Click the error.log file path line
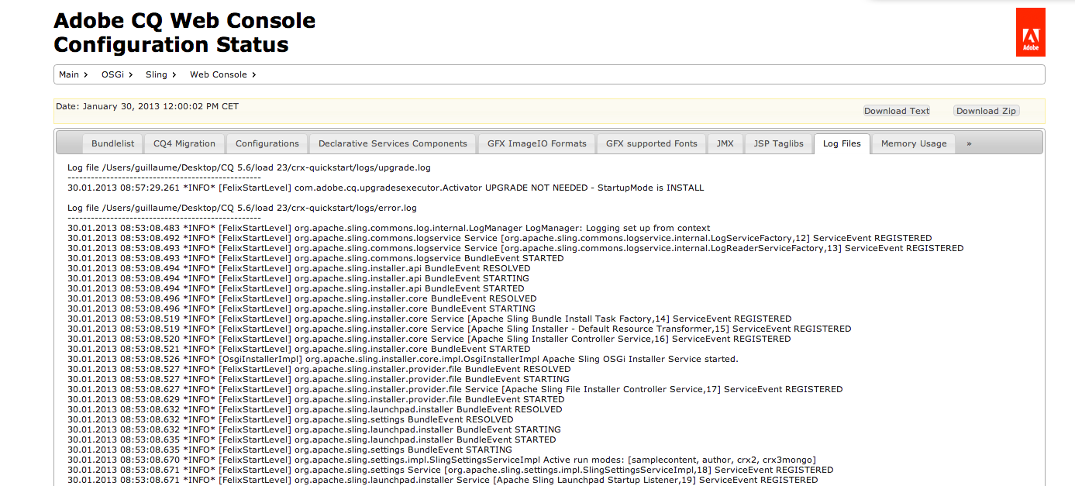This screenshot has width=1075, height=486. [x=242, y=208]
